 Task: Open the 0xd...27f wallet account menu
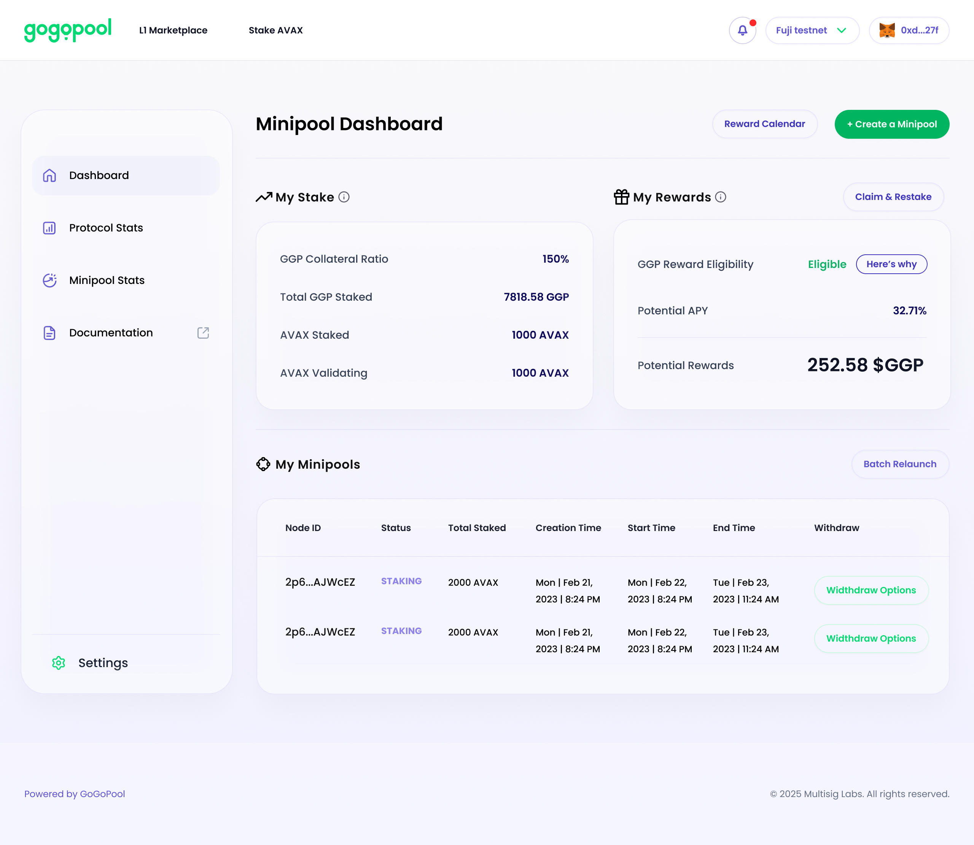tap(919, 30)
